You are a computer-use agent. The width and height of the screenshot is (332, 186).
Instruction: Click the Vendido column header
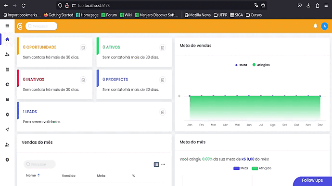(69, 175)
